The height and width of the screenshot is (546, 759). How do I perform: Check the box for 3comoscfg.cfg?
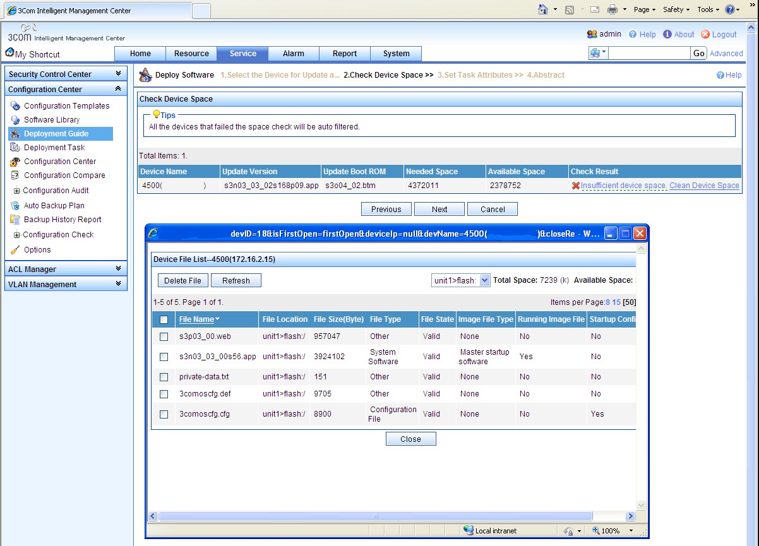(x=164, y=413)
